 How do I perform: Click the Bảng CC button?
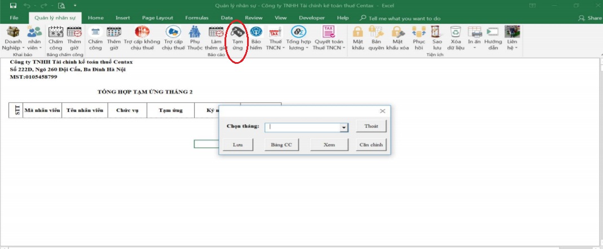click(280, 145)
